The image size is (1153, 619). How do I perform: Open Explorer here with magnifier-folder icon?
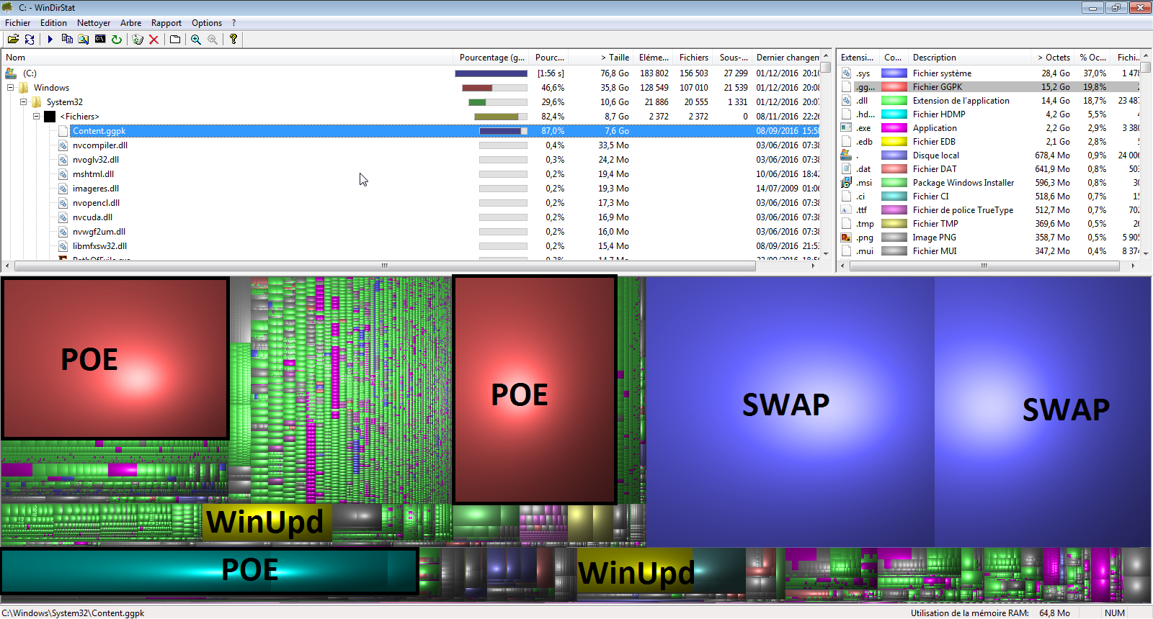pos(84,40)
